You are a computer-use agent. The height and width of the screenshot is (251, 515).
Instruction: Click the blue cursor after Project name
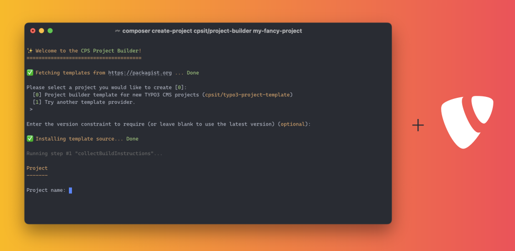coord(70,190)
